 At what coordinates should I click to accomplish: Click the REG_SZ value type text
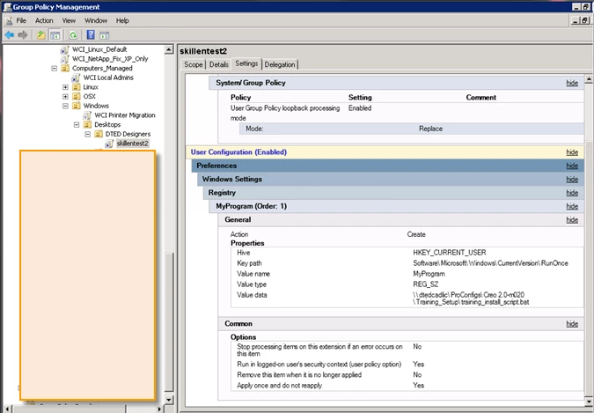425,284
